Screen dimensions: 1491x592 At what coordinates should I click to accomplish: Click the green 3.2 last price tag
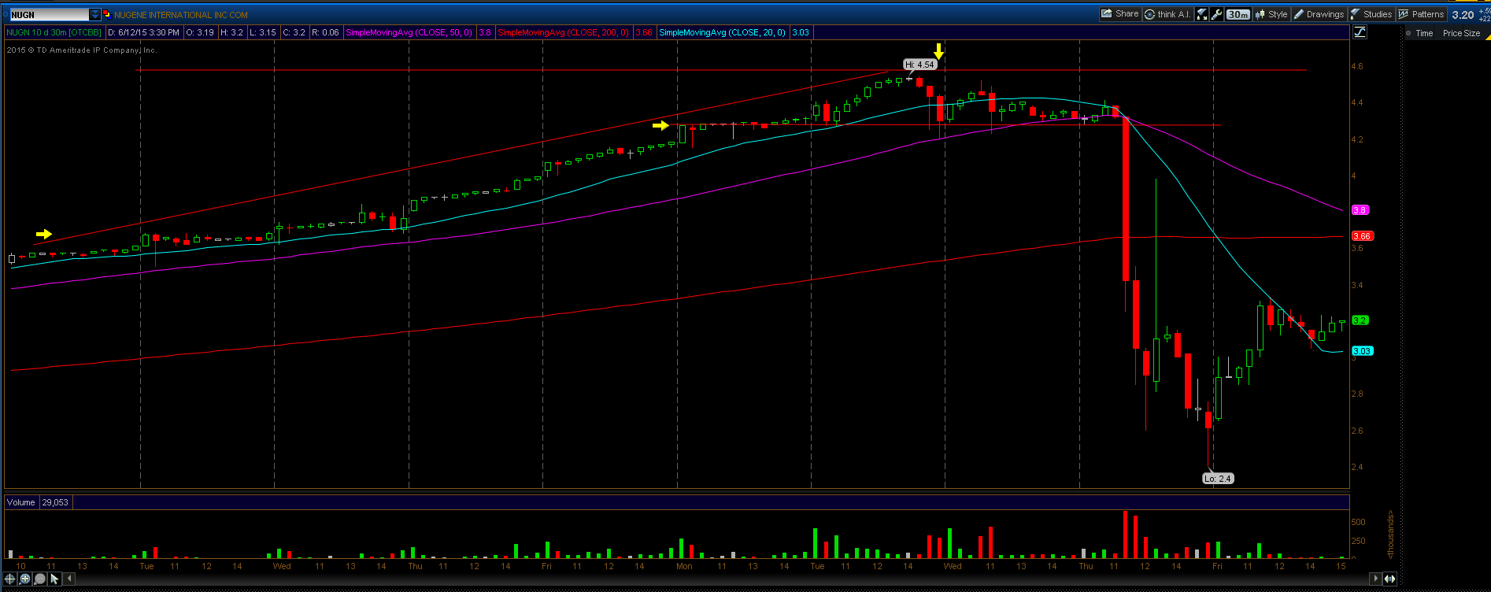tap(1360, 320)
